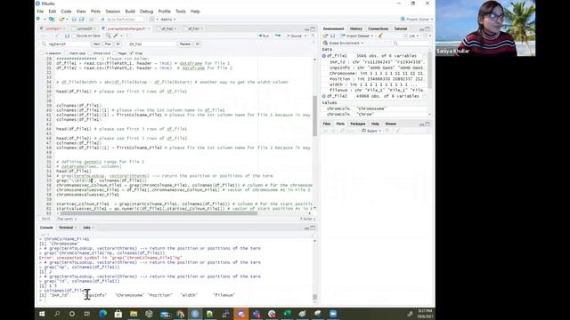Screen dimensions: 570x320
Task: Click the broom icon to clear environment
Action: click(x=380, y=36)
